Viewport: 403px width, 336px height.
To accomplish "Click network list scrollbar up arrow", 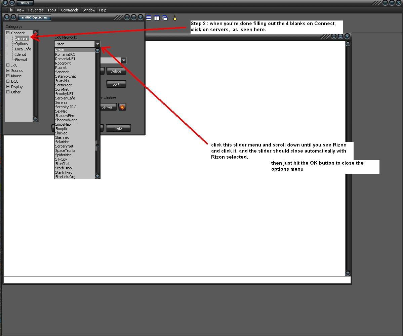I will pyautogui.click(x=97, y=50).
